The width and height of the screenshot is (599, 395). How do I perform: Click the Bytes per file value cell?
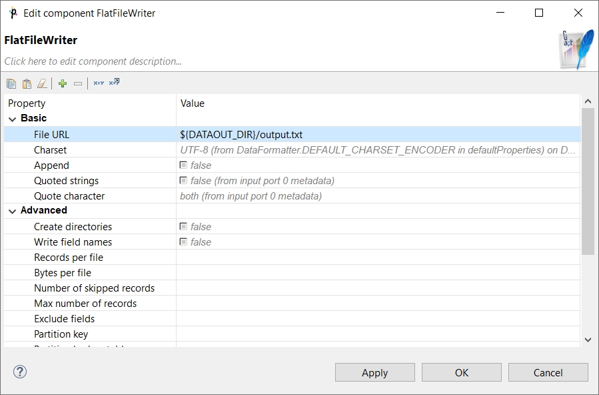pos(378,273)
